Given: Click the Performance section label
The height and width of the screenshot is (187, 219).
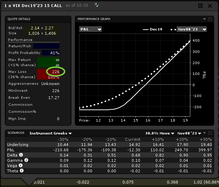Looking at the screenshot, I should [20, 40].
